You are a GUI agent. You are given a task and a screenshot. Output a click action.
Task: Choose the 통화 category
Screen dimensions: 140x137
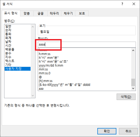(x=17, y=34)
